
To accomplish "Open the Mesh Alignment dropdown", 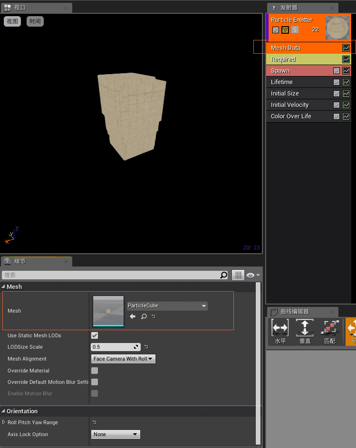I will point(123,359).
